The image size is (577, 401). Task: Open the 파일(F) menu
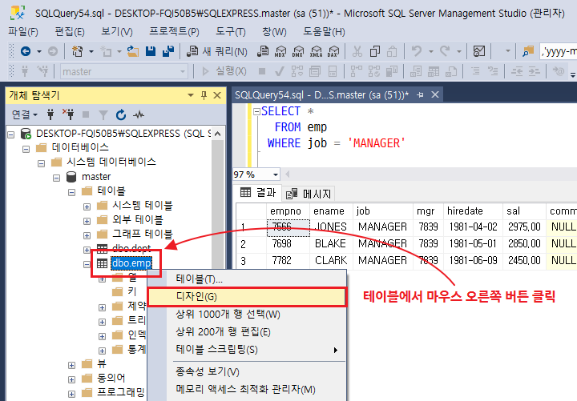pos(22,31)
